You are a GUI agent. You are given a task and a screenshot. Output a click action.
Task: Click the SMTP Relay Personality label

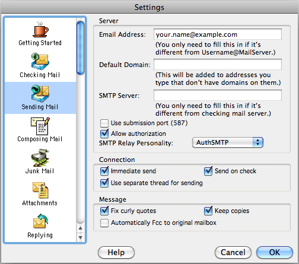coord(136,143)
